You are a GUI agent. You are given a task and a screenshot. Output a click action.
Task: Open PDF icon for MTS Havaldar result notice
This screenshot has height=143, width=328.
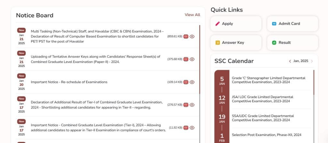pos(186,36)
